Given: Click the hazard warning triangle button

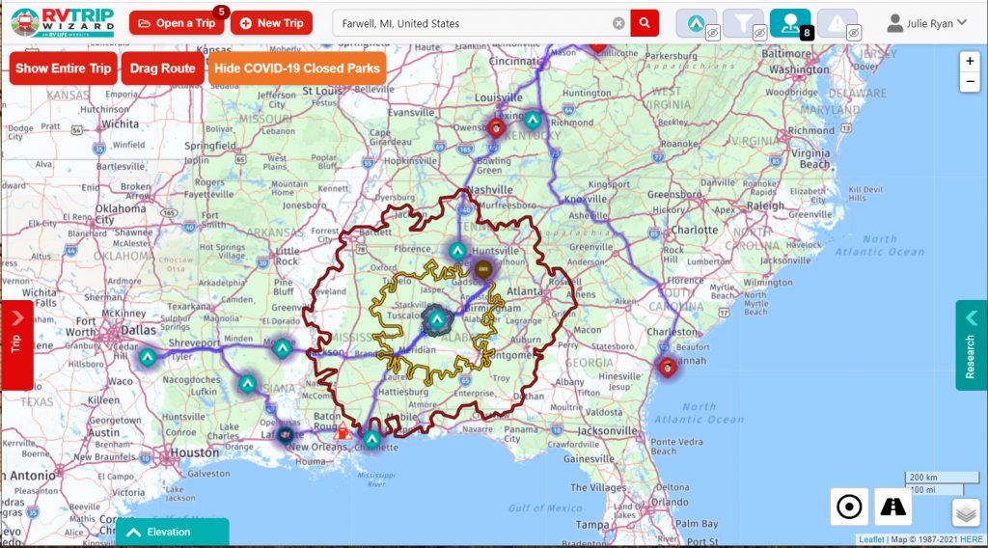Looking at the screenshot, I should tap(837, 24).
